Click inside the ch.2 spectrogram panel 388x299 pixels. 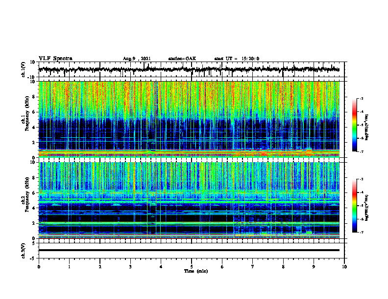tap(189, 200)
